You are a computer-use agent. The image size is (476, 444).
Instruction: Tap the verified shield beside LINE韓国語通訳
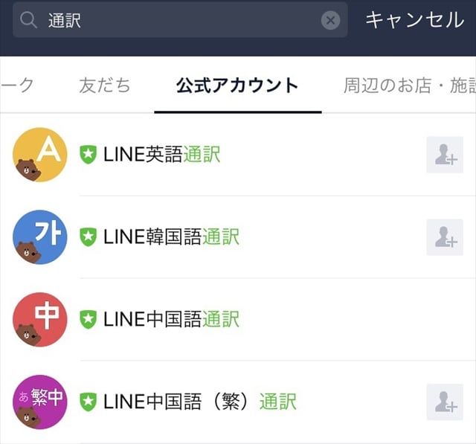pos(89,237)
